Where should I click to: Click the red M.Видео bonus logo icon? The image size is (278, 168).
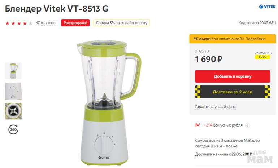pos(198,125)
